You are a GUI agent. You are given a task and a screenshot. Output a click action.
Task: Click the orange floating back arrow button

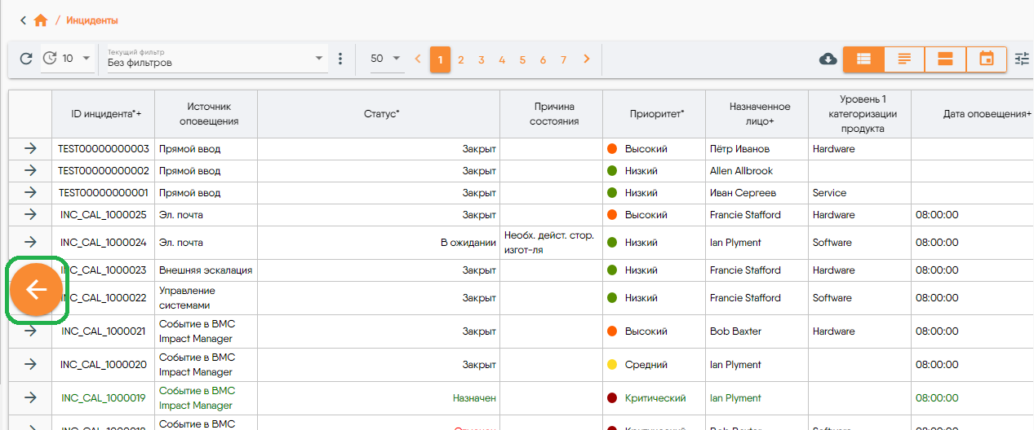pyautogui.click(x=37, y=289)
